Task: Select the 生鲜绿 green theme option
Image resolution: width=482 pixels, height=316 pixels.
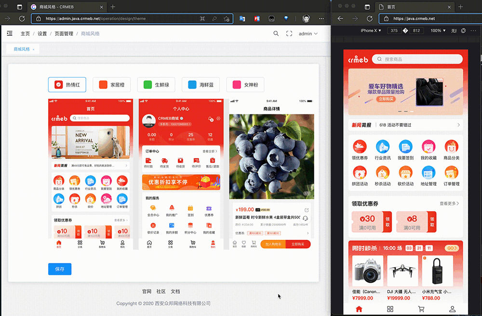Action: click(156, 84)
